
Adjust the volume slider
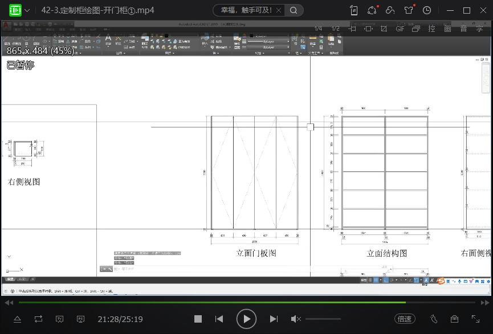click(x=323, y=319)
